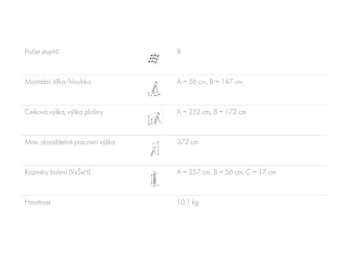Select the 'C = 17 cm' package depth
The image size is (347, 260).
[x=261, y=172]
